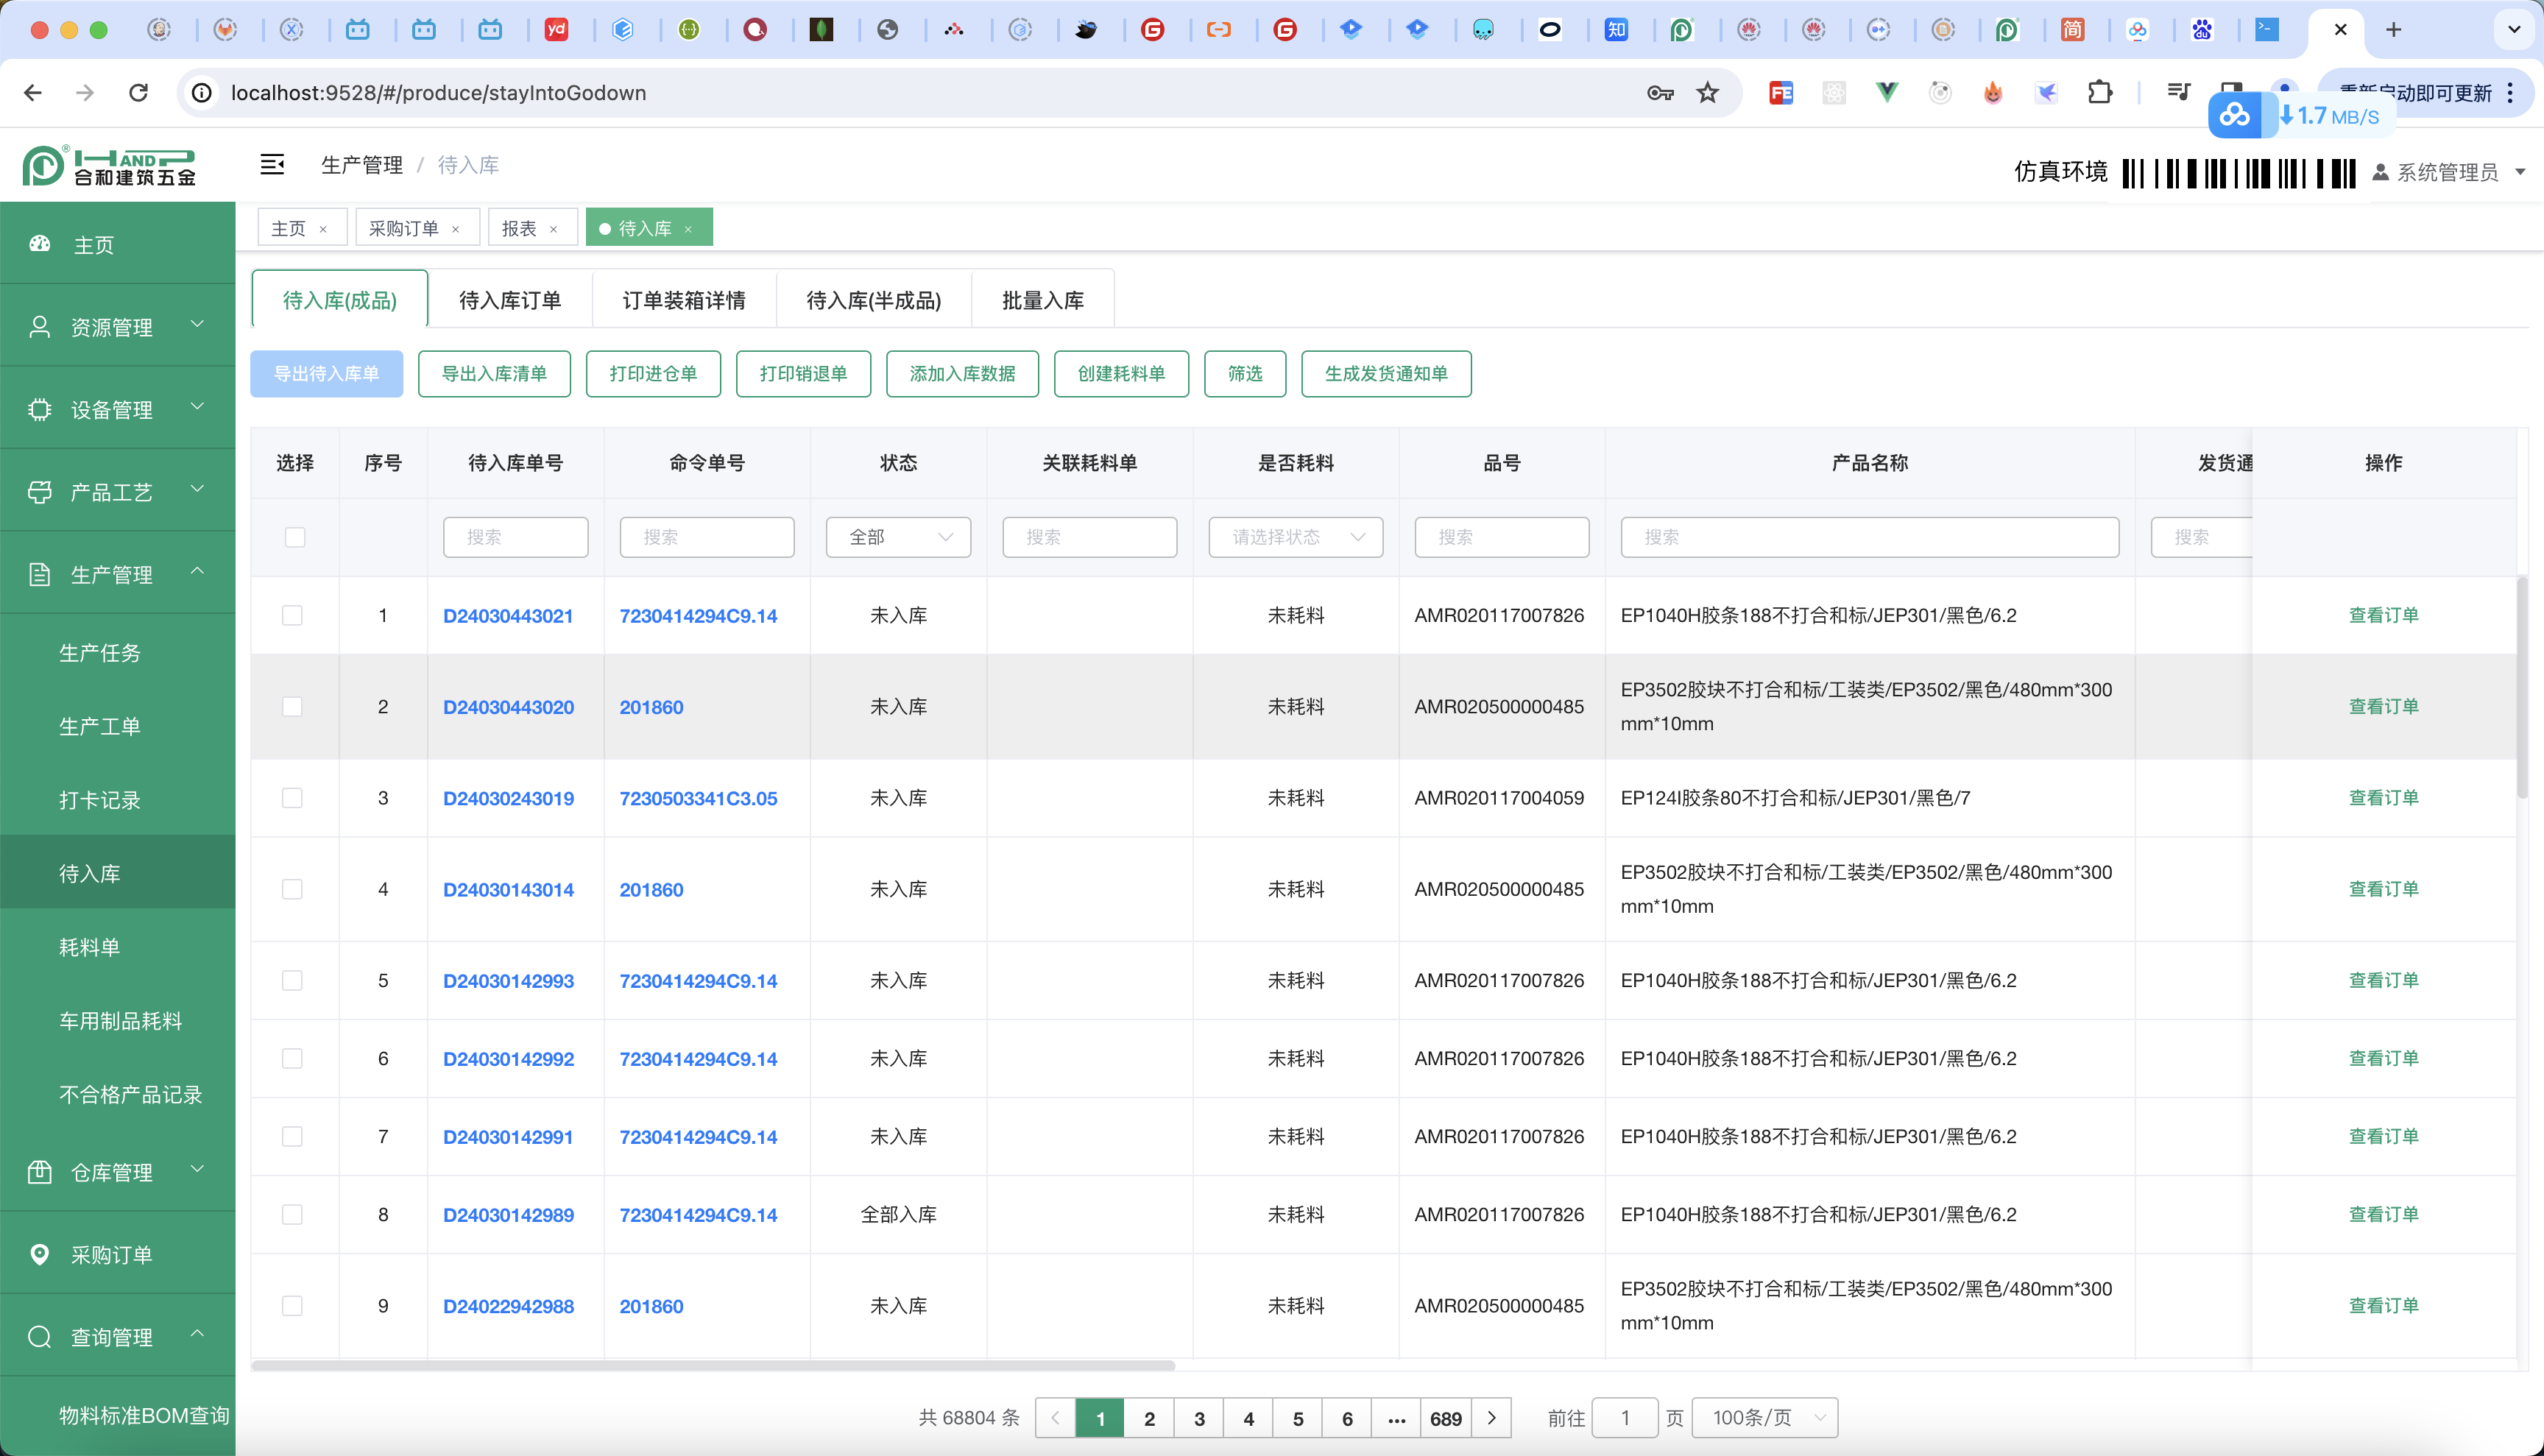
Task: Go back with browser back arrow
Action: tap(33, 93)
